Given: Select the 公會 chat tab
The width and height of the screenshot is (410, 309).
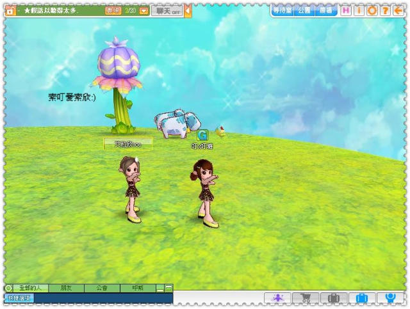Looking at the screenshot, I should [102, 288].
